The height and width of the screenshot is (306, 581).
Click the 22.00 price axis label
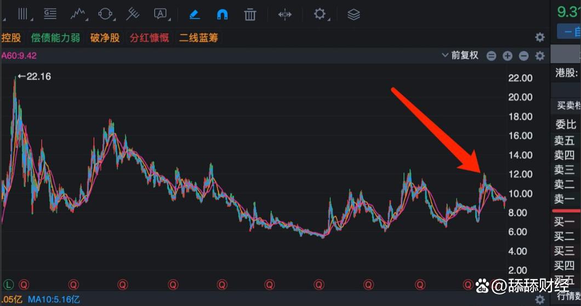(x=520, y=78)
